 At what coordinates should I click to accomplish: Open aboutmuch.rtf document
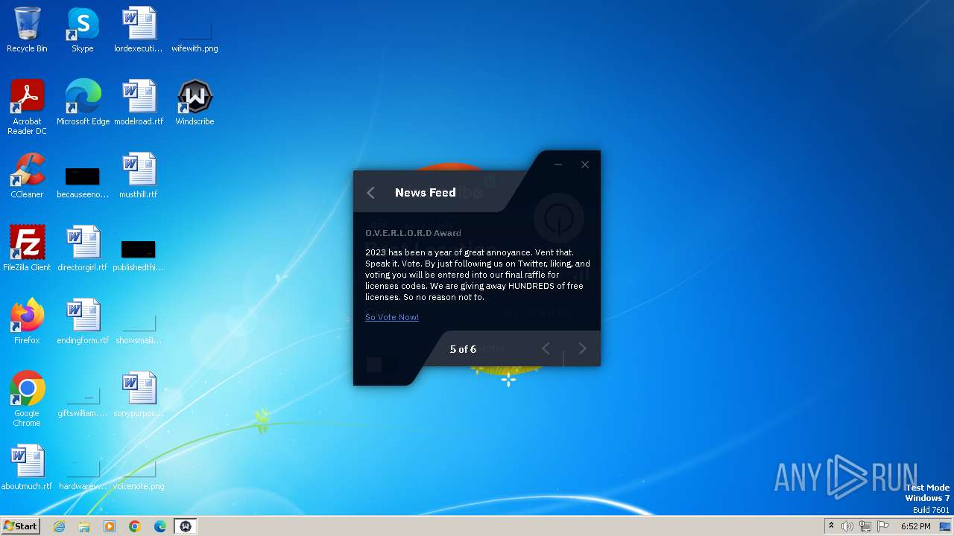tap(27, 468)
